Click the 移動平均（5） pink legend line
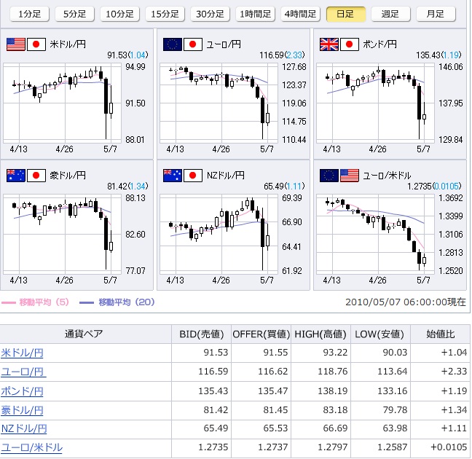472x459 pixels. click(9, 302)
